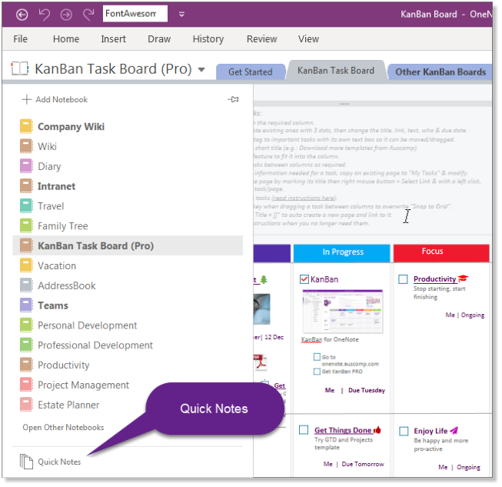The image size is (502, 487).
Task: Click the AddressBook notebook icon
Action: pos(26,285)
